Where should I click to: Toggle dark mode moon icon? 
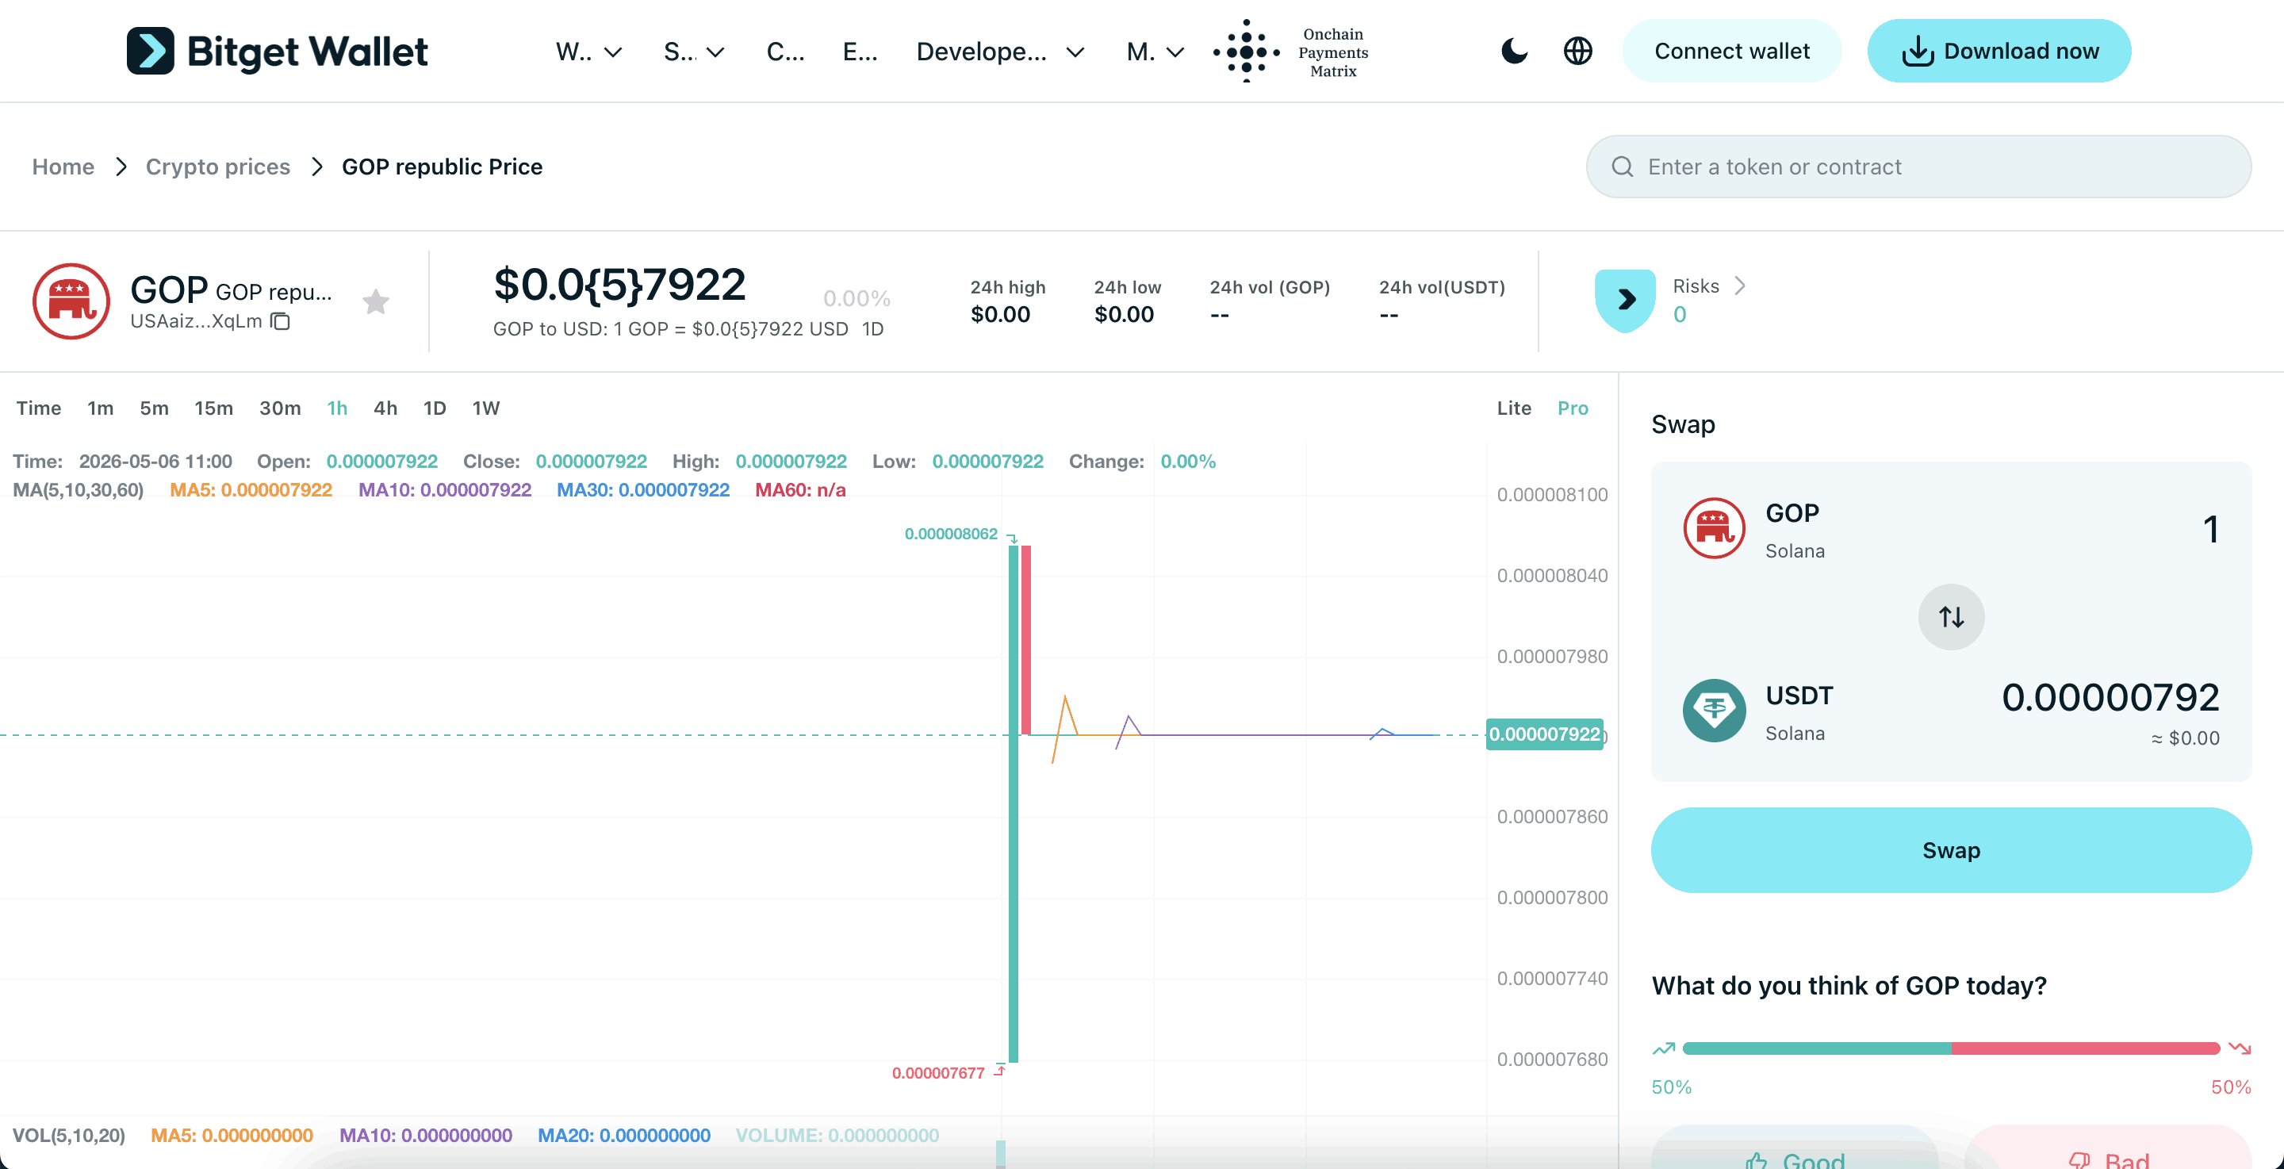[1515, 52]
